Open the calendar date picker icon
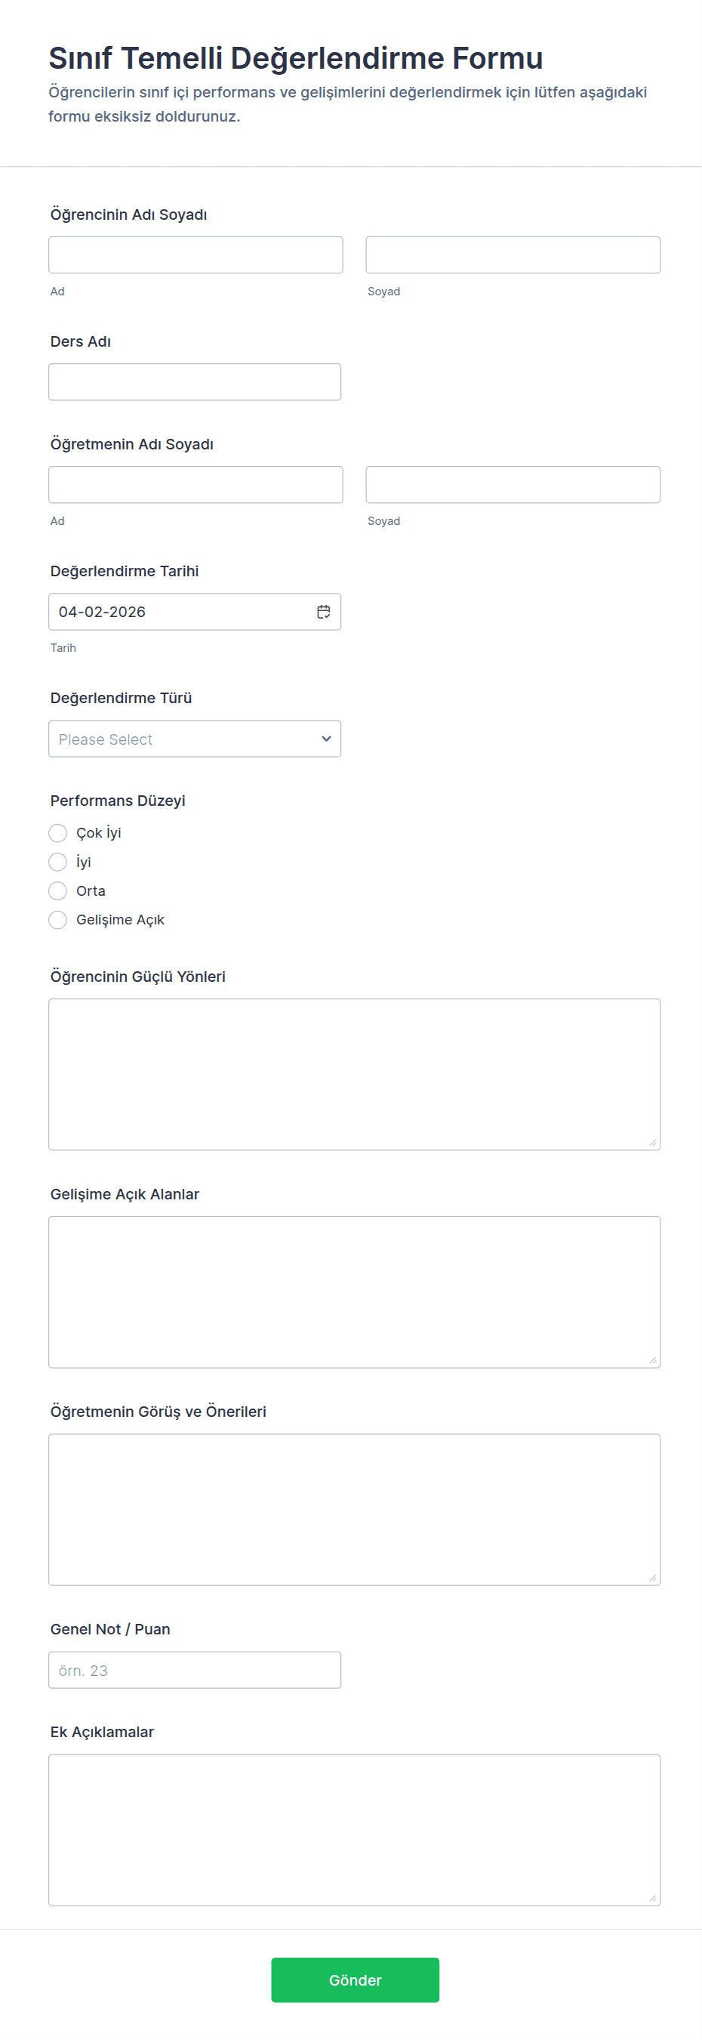702x2040 pixels. 323,611
